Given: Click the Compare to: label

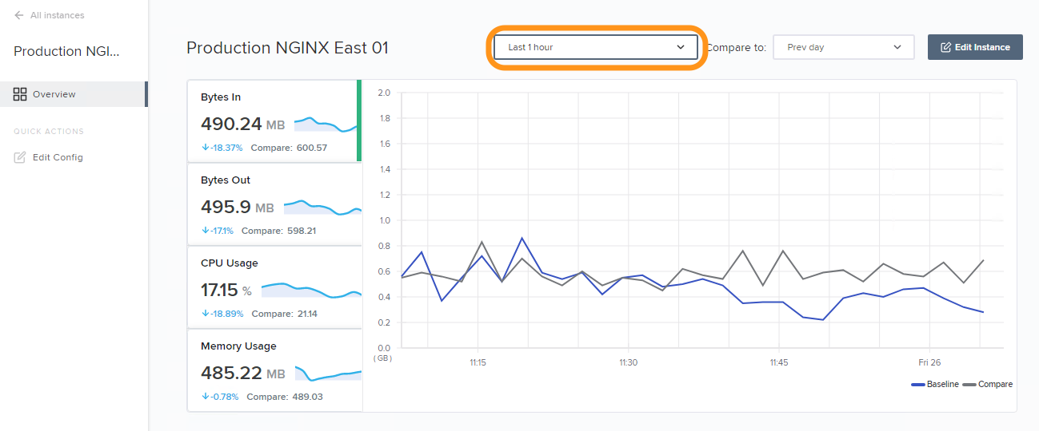Looking at the screenshot, I should tap(737, 48).
